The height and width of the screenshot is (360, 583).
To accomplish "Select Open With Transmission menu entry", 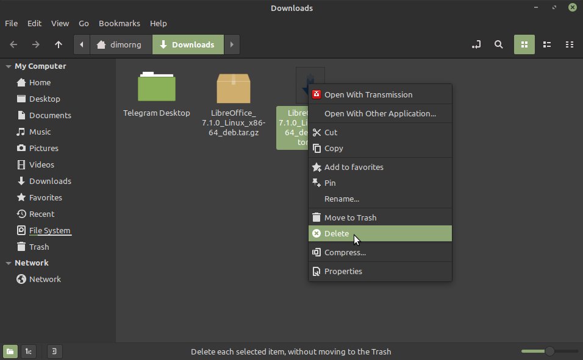I will (368, 94).
